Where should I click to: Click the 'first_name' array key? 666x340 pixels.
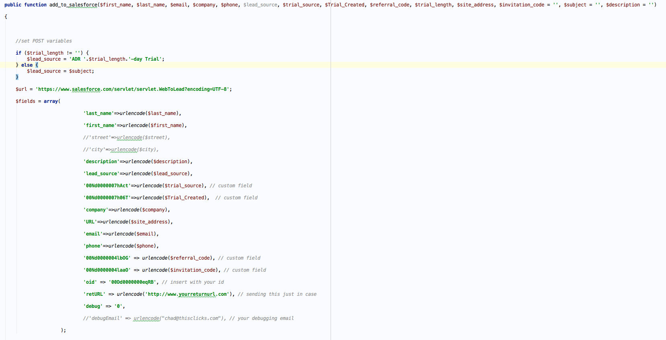[100, 125]
